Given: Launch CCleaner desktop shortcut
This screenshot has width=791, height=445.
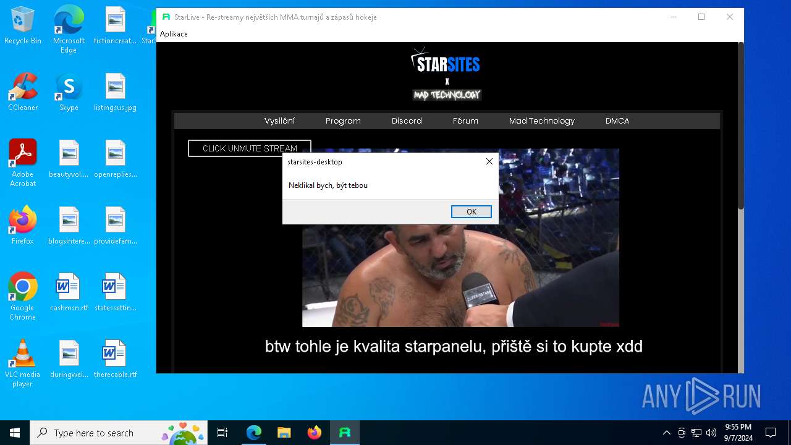Looking at the screenshot, I should [x=23, y=93].
